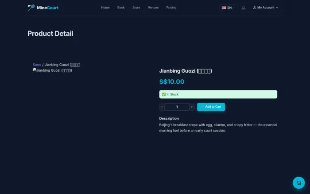
Task: Open the notifications bell
Action: coord(244,8)
